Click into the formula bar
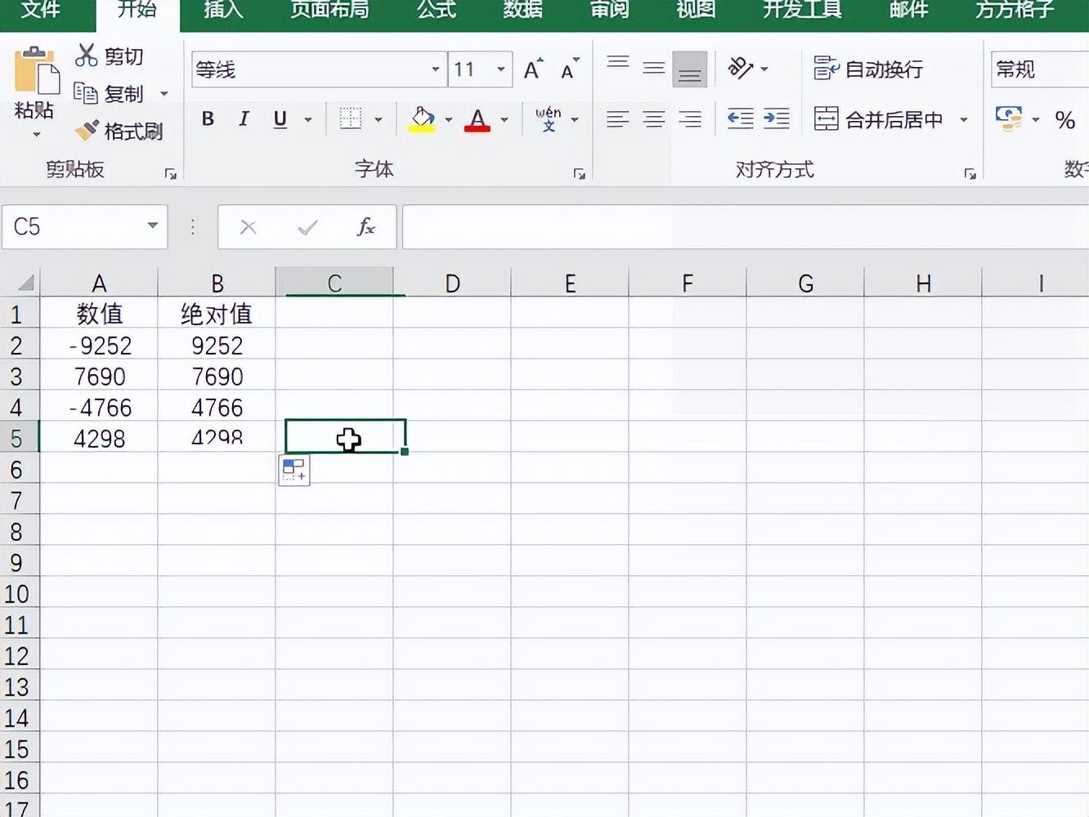1089x817 pixels. [746, 226]
